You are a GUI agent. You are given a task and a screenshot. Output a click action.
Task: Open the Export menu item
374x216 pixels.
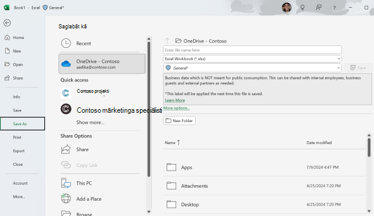[x=18, y=150]
